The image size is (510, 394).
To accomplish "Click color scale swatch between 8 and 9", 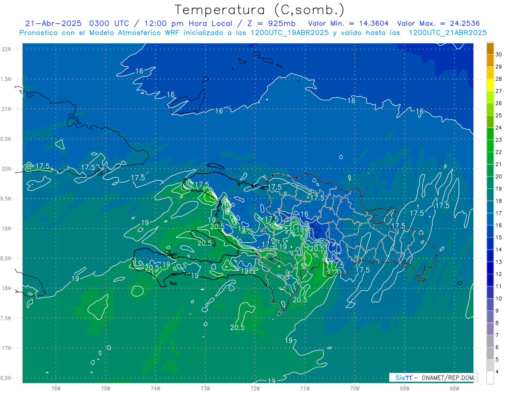I will pos(490,317).
